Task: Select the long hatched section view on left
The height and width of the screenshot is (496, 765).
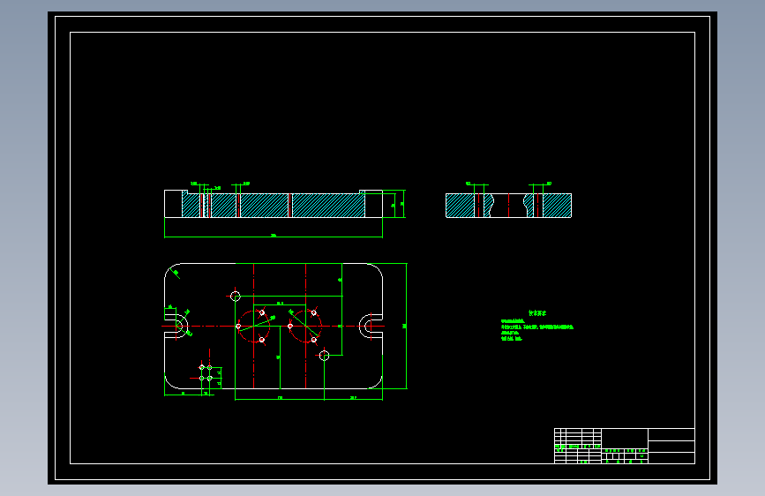Action: pyautogui.click(x=274, y=204)
